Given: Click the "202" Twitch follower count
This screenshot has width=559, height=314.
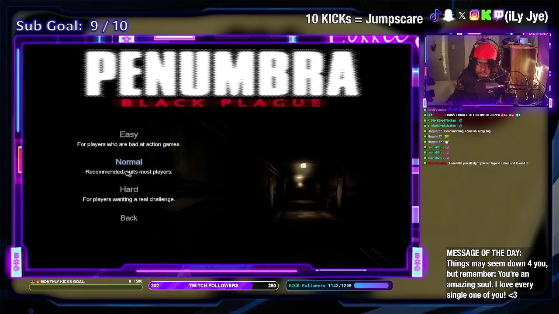Looking at the screenshot, I should click(155, 286).
